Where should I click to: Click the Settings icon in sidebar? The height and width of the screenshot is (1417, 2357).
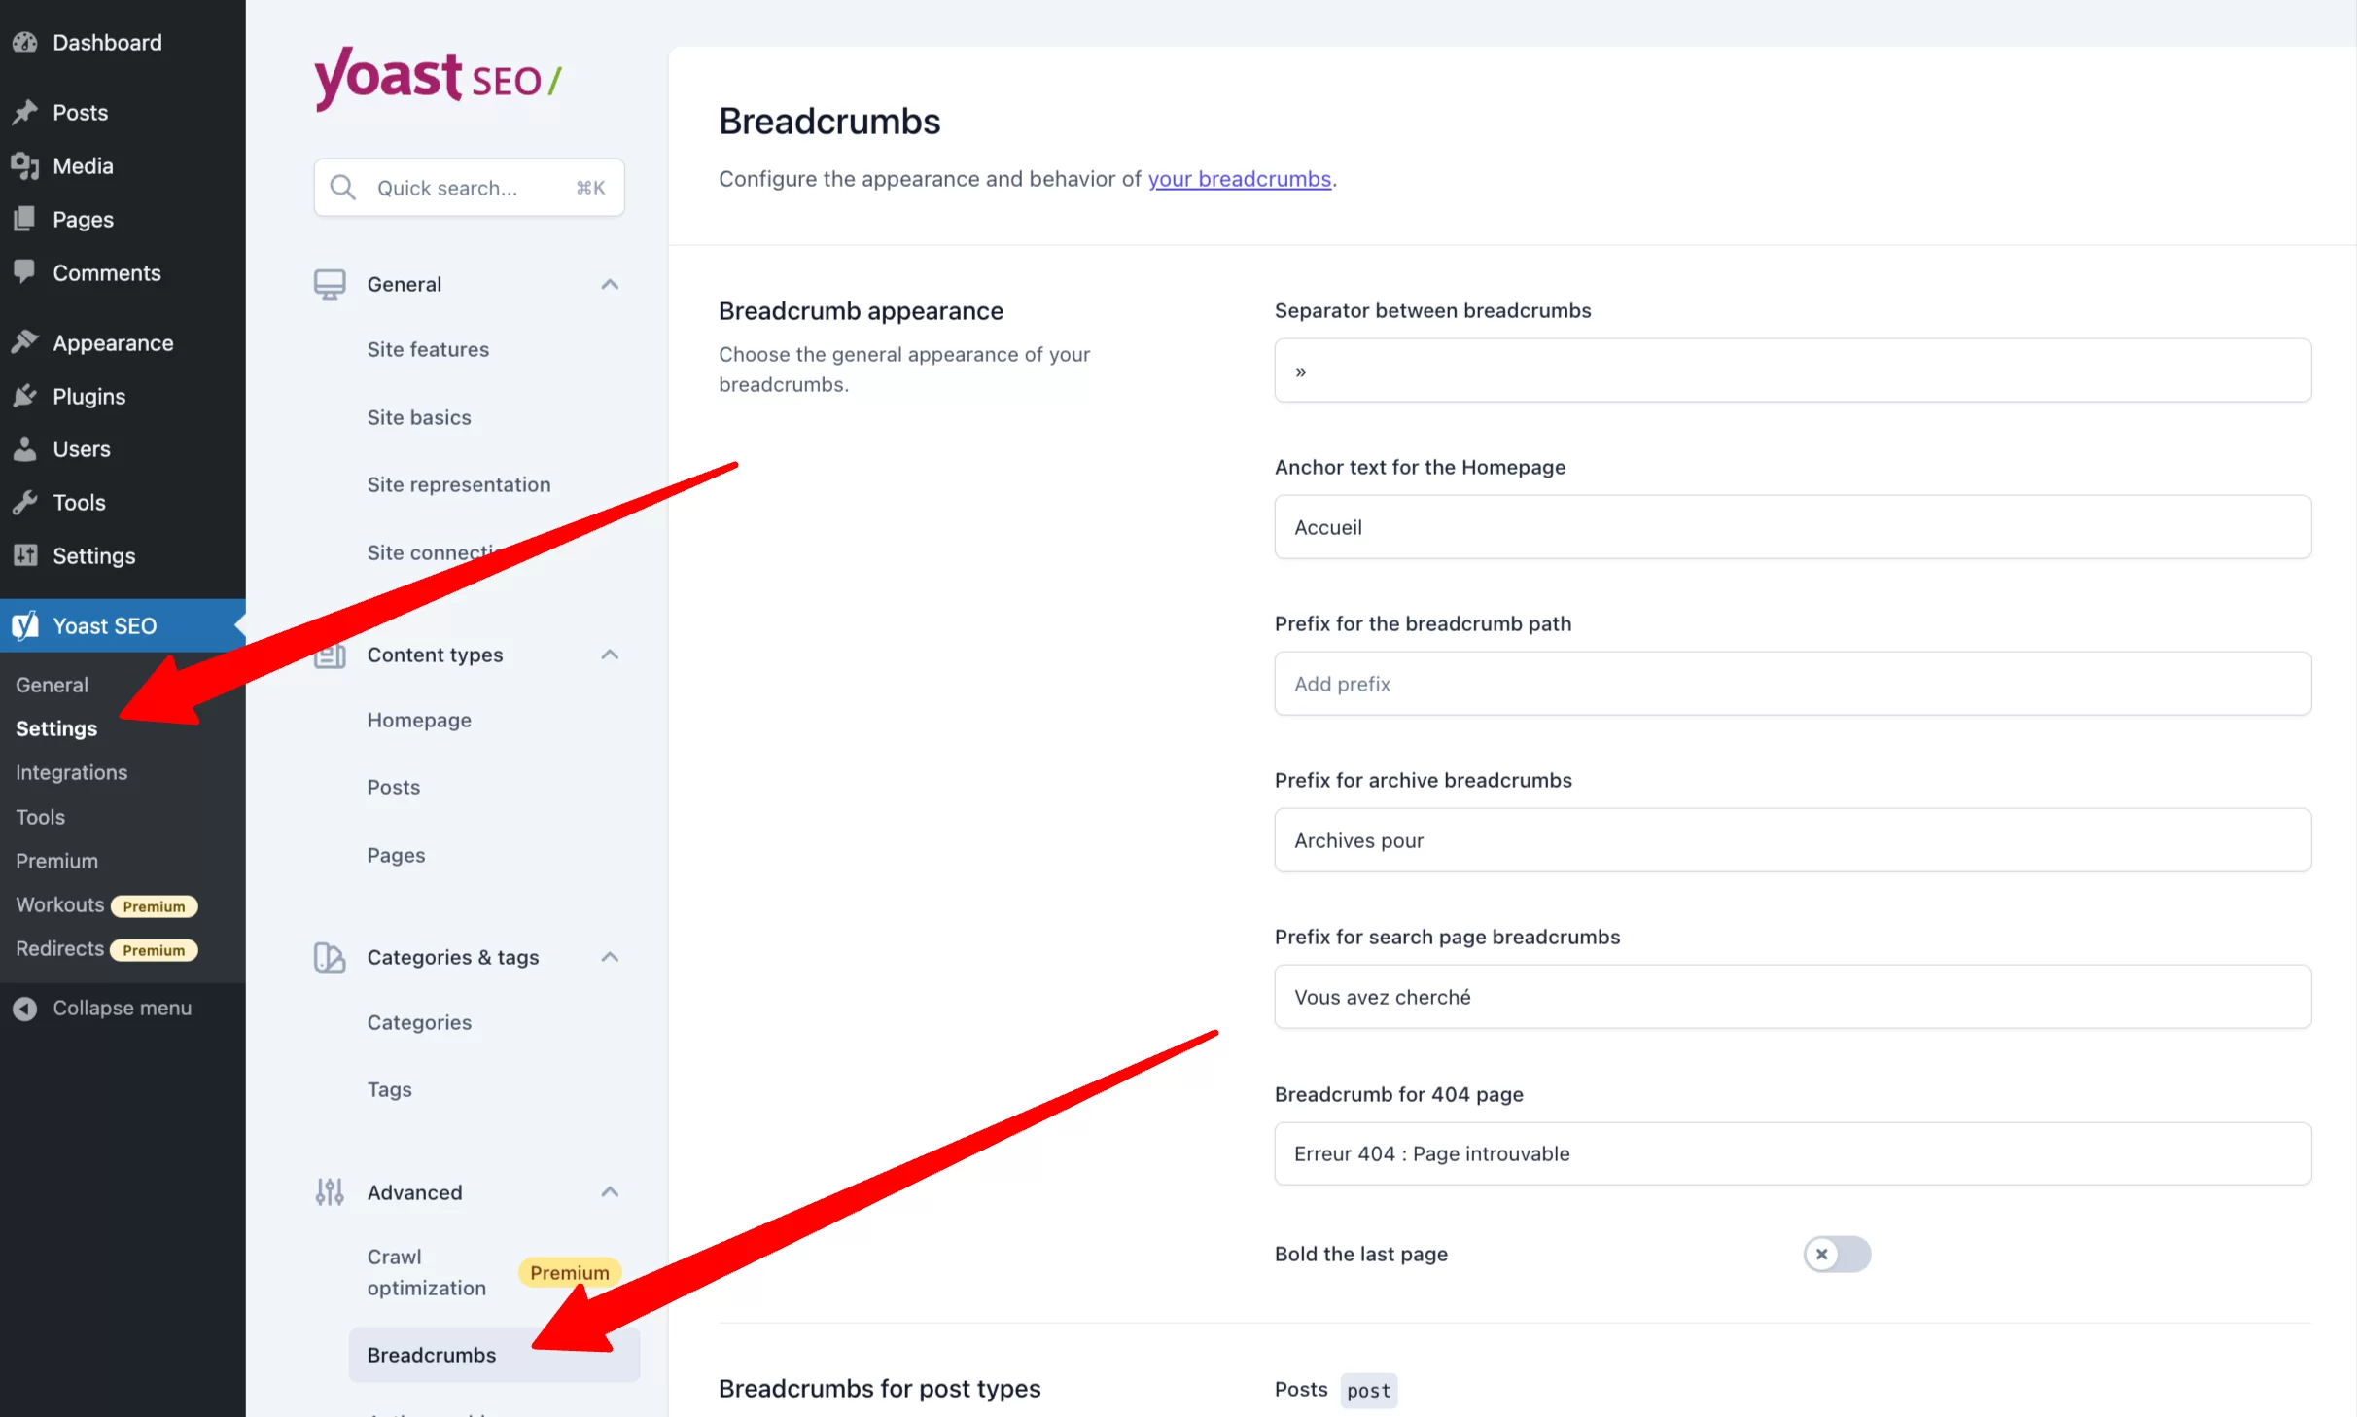25,553
